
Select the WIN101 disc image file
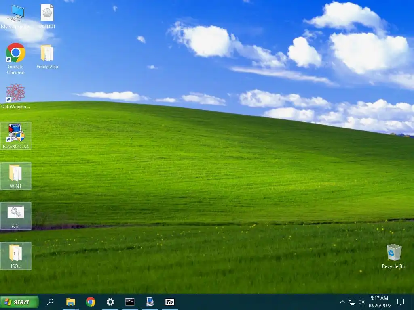point(47,17)
